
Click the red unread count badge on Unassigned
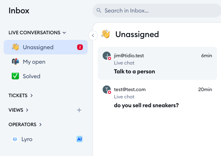click(80, 47)
